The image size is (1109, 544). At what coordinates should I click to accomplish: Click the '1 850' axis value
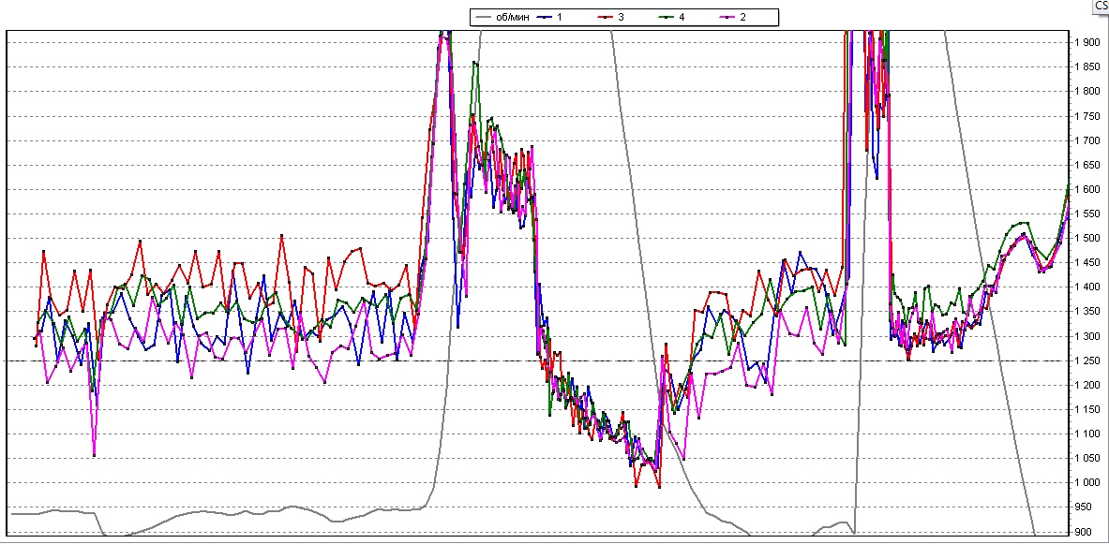[1087, 67]
